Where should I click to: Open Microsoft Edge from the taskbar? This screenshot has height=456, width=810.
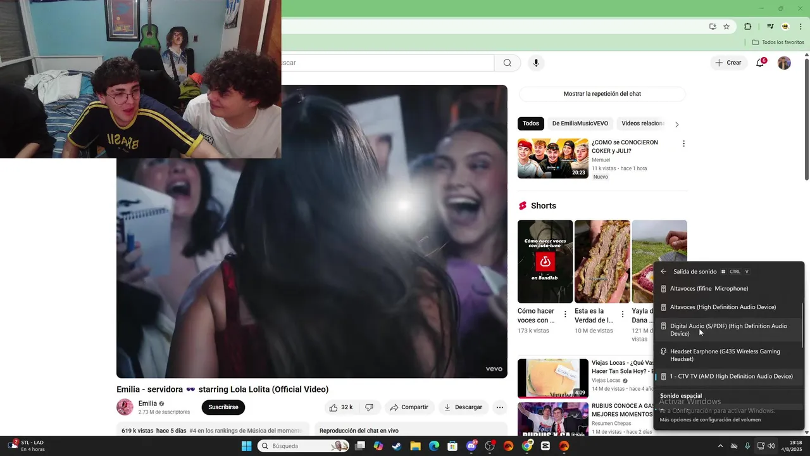pyautogui.click(x=434, y=446)
